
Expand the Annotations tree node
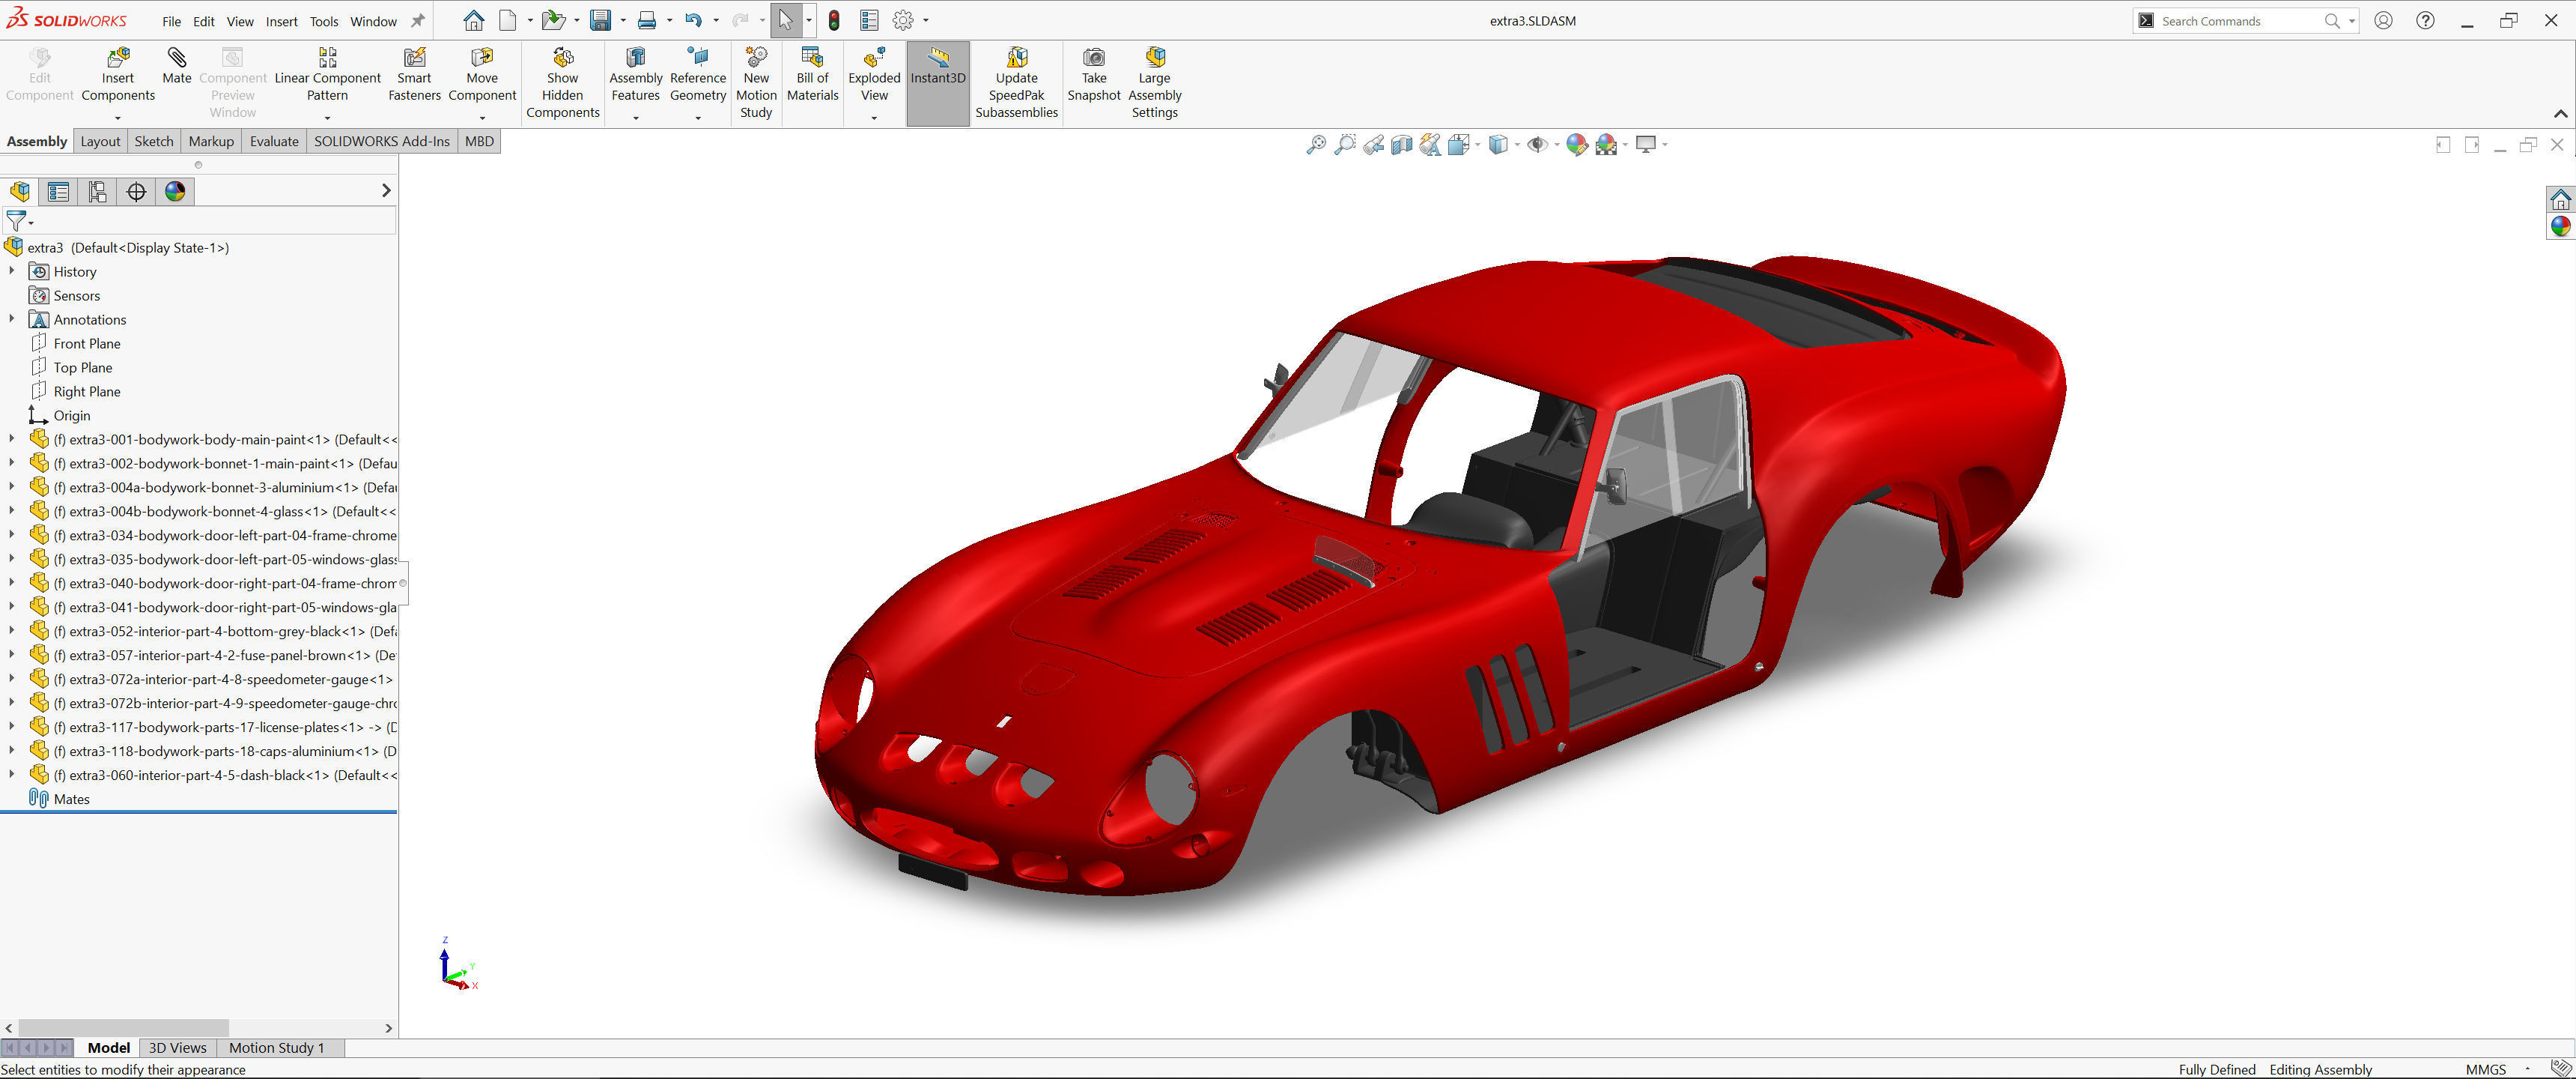[11, 319]
